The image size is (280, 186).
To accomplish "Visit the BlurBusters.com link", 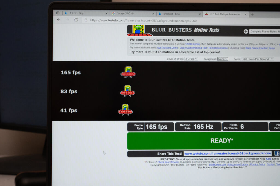I will pos(217,165).
